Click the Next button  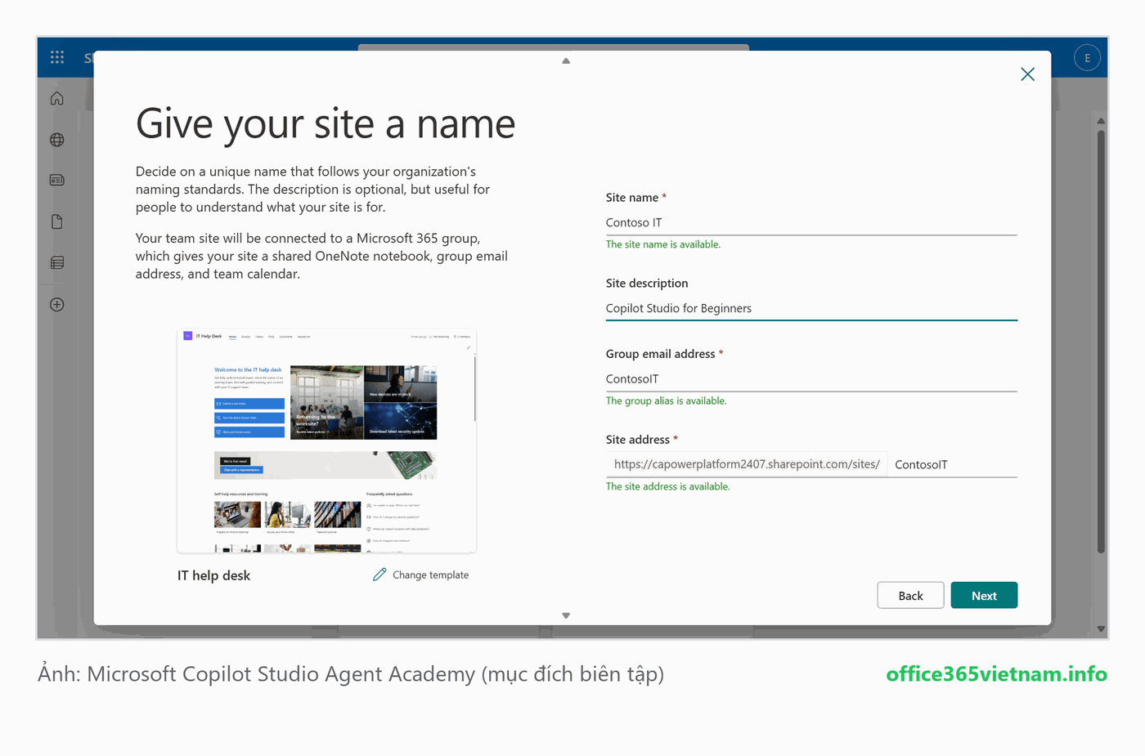pos(984,596)
